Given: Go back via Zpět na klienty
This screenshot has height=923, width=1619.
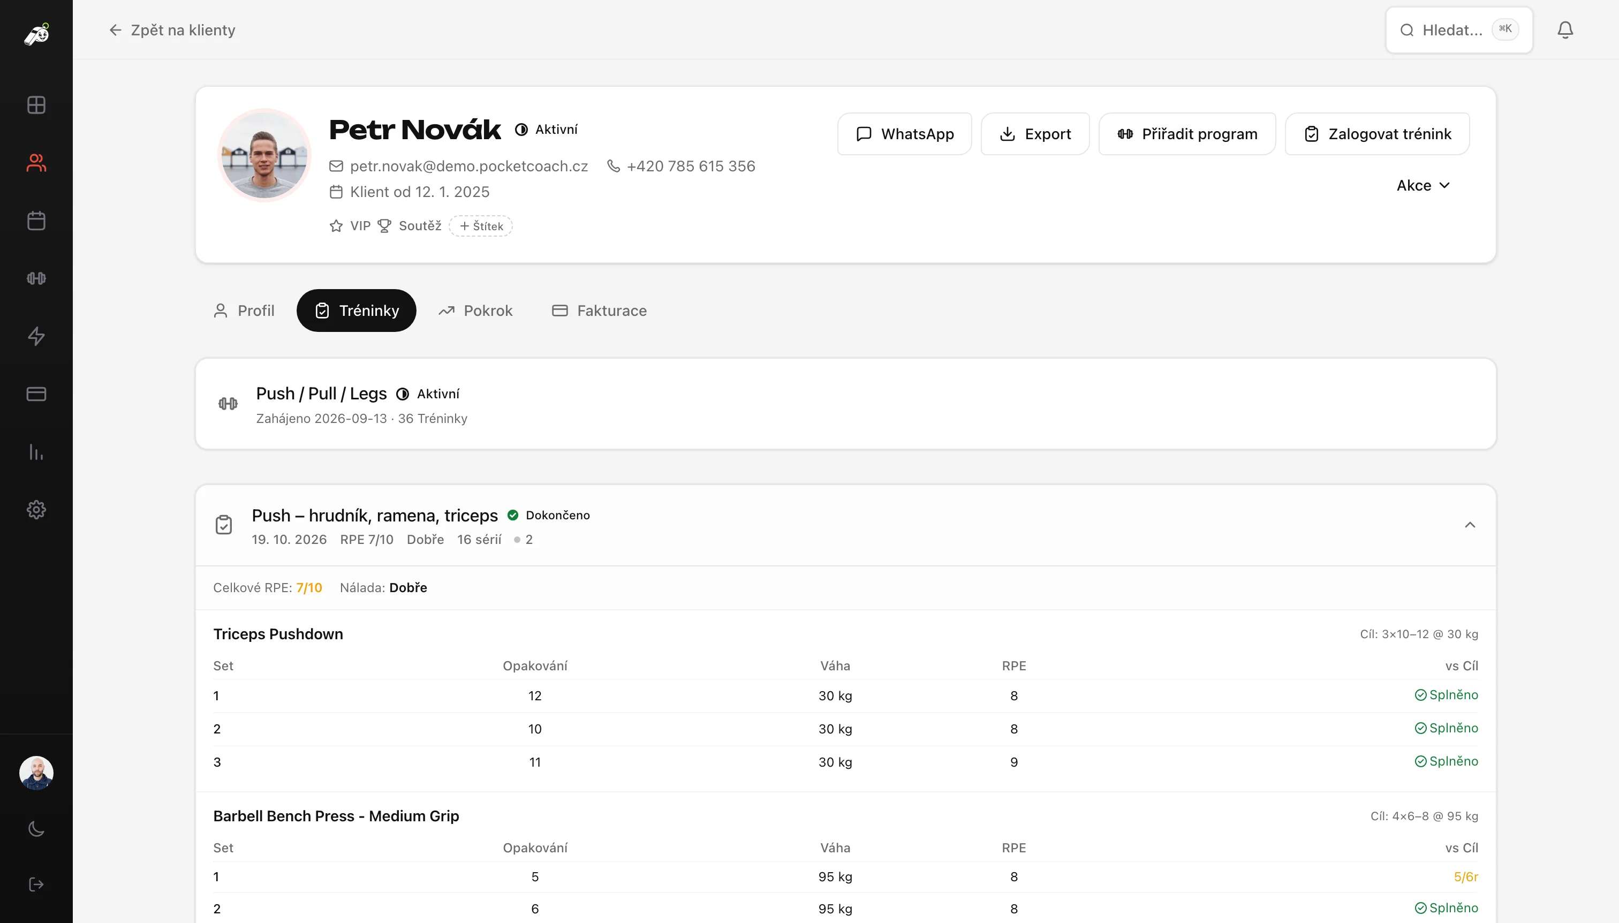Looking at the screenshot, I should tap(172, 30).
